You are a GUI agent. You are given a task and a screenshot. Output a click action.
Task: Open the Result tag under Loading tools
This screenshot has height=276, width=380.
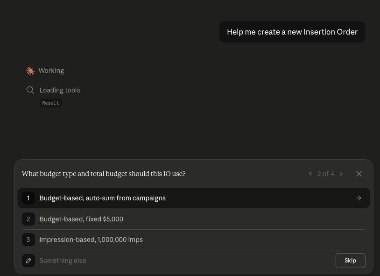[x=50, y=103]
